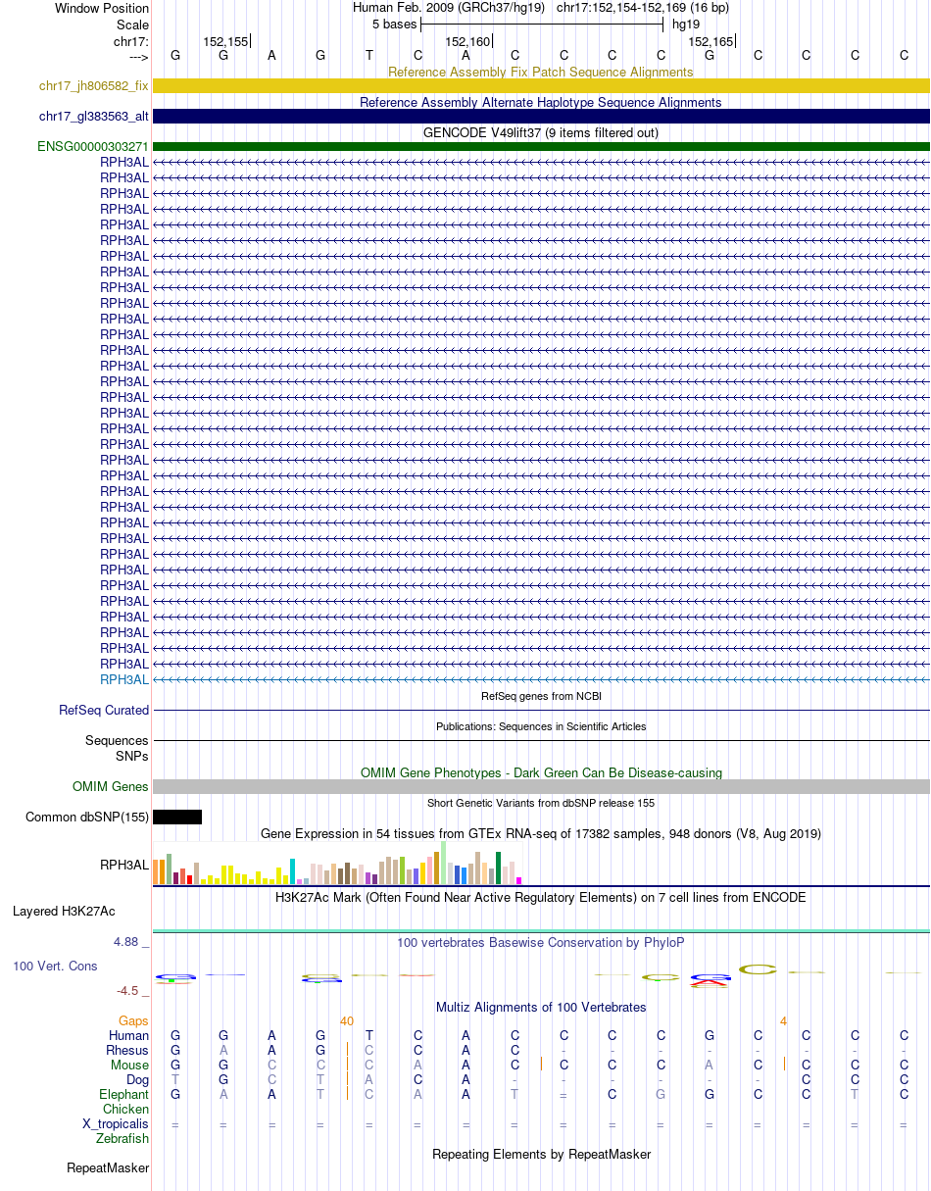Click the 152,155 base position marker
Screen dimensions: 931x1191
tap(225, 41)
